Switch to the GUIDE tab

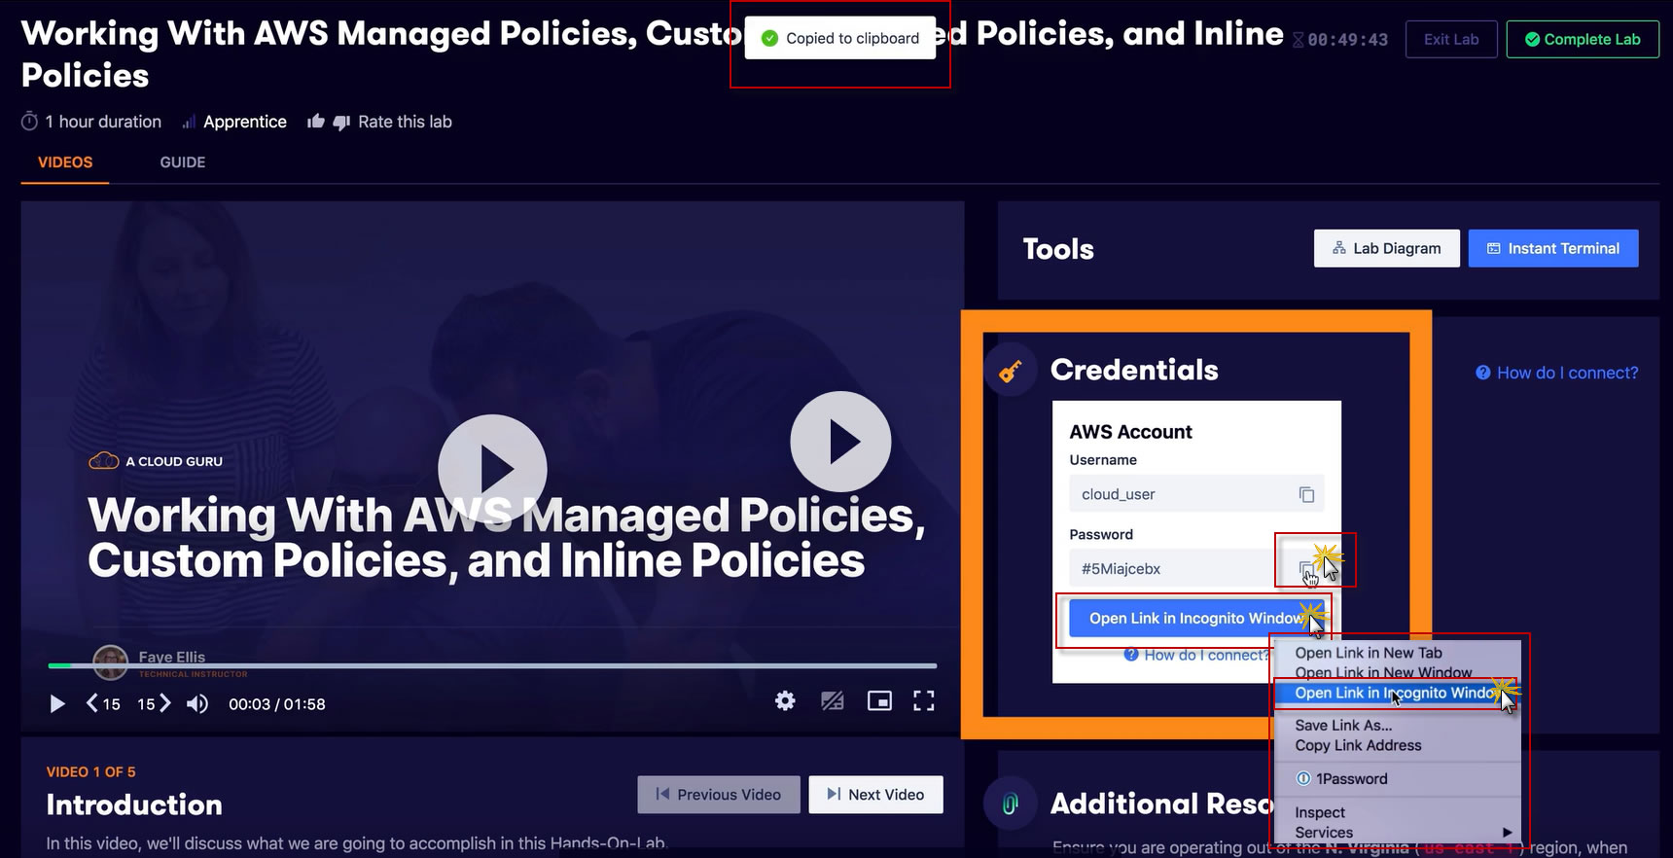coord(183,162)
